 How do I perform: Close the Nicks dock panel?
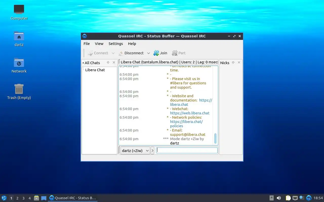239,62
